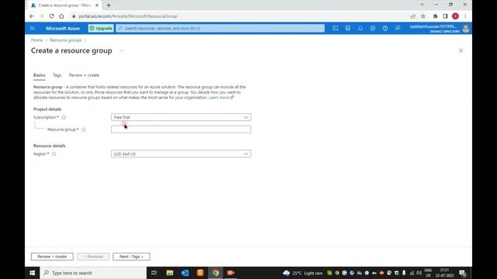
Task: Focus the Resource group name field
Action: tap(181, 129)
